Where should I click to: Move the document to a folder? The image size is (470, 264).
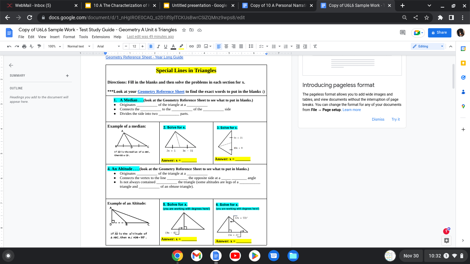pos(192,30)
